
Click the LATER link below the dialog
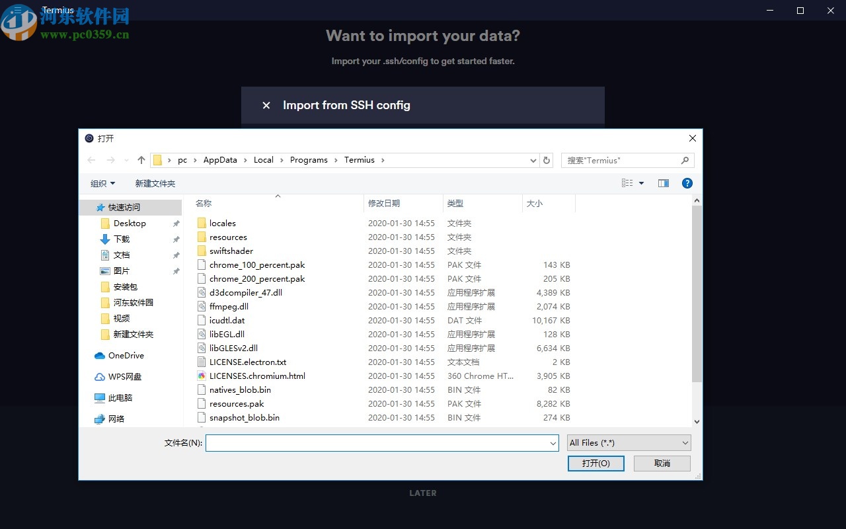click(423, 493)
